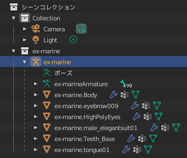Click the mesh data icon for ex-marine.tongue01
Viewport: 187px width, 158px height.
pyautogui.click(x=148, y=149)
